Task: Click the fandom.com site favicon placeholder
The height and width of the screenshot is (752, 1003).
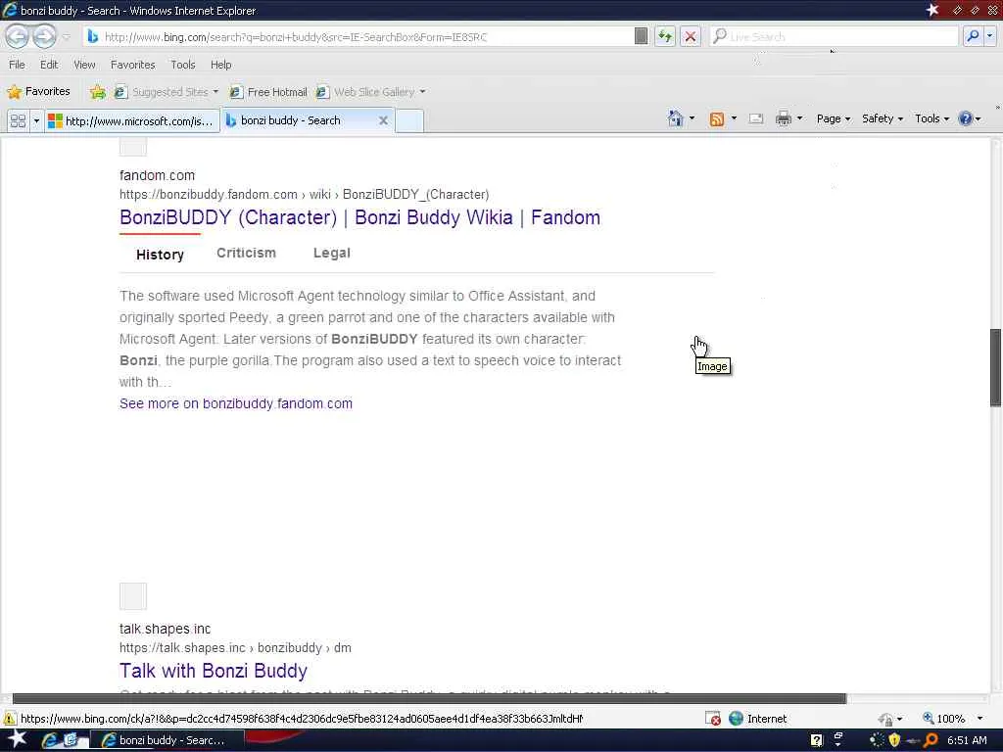Action: (x=133, y=147)
